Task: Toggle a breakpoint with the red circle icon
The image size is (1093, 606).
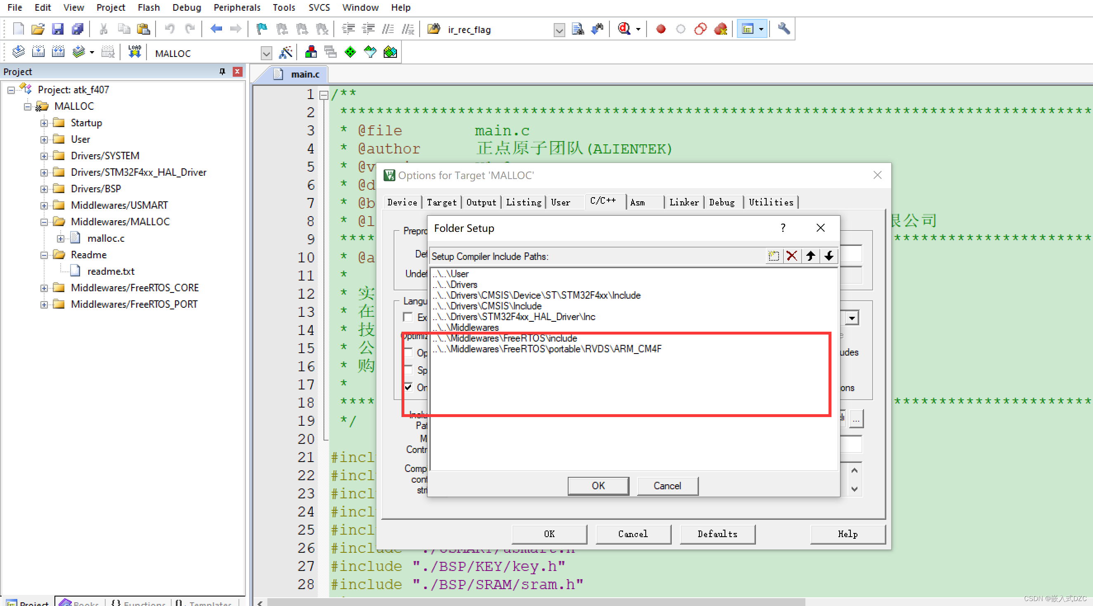Action: [660, 29]
